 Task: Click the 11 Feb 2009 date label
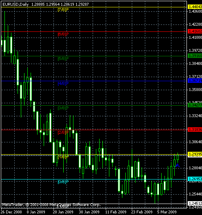coord(115,212)
